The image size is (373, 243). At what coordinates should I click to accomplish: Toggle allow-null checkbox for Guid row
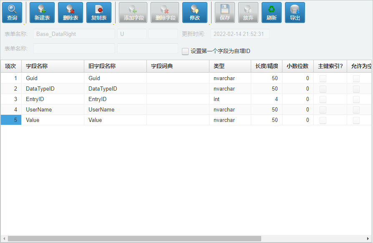point(356,78)
